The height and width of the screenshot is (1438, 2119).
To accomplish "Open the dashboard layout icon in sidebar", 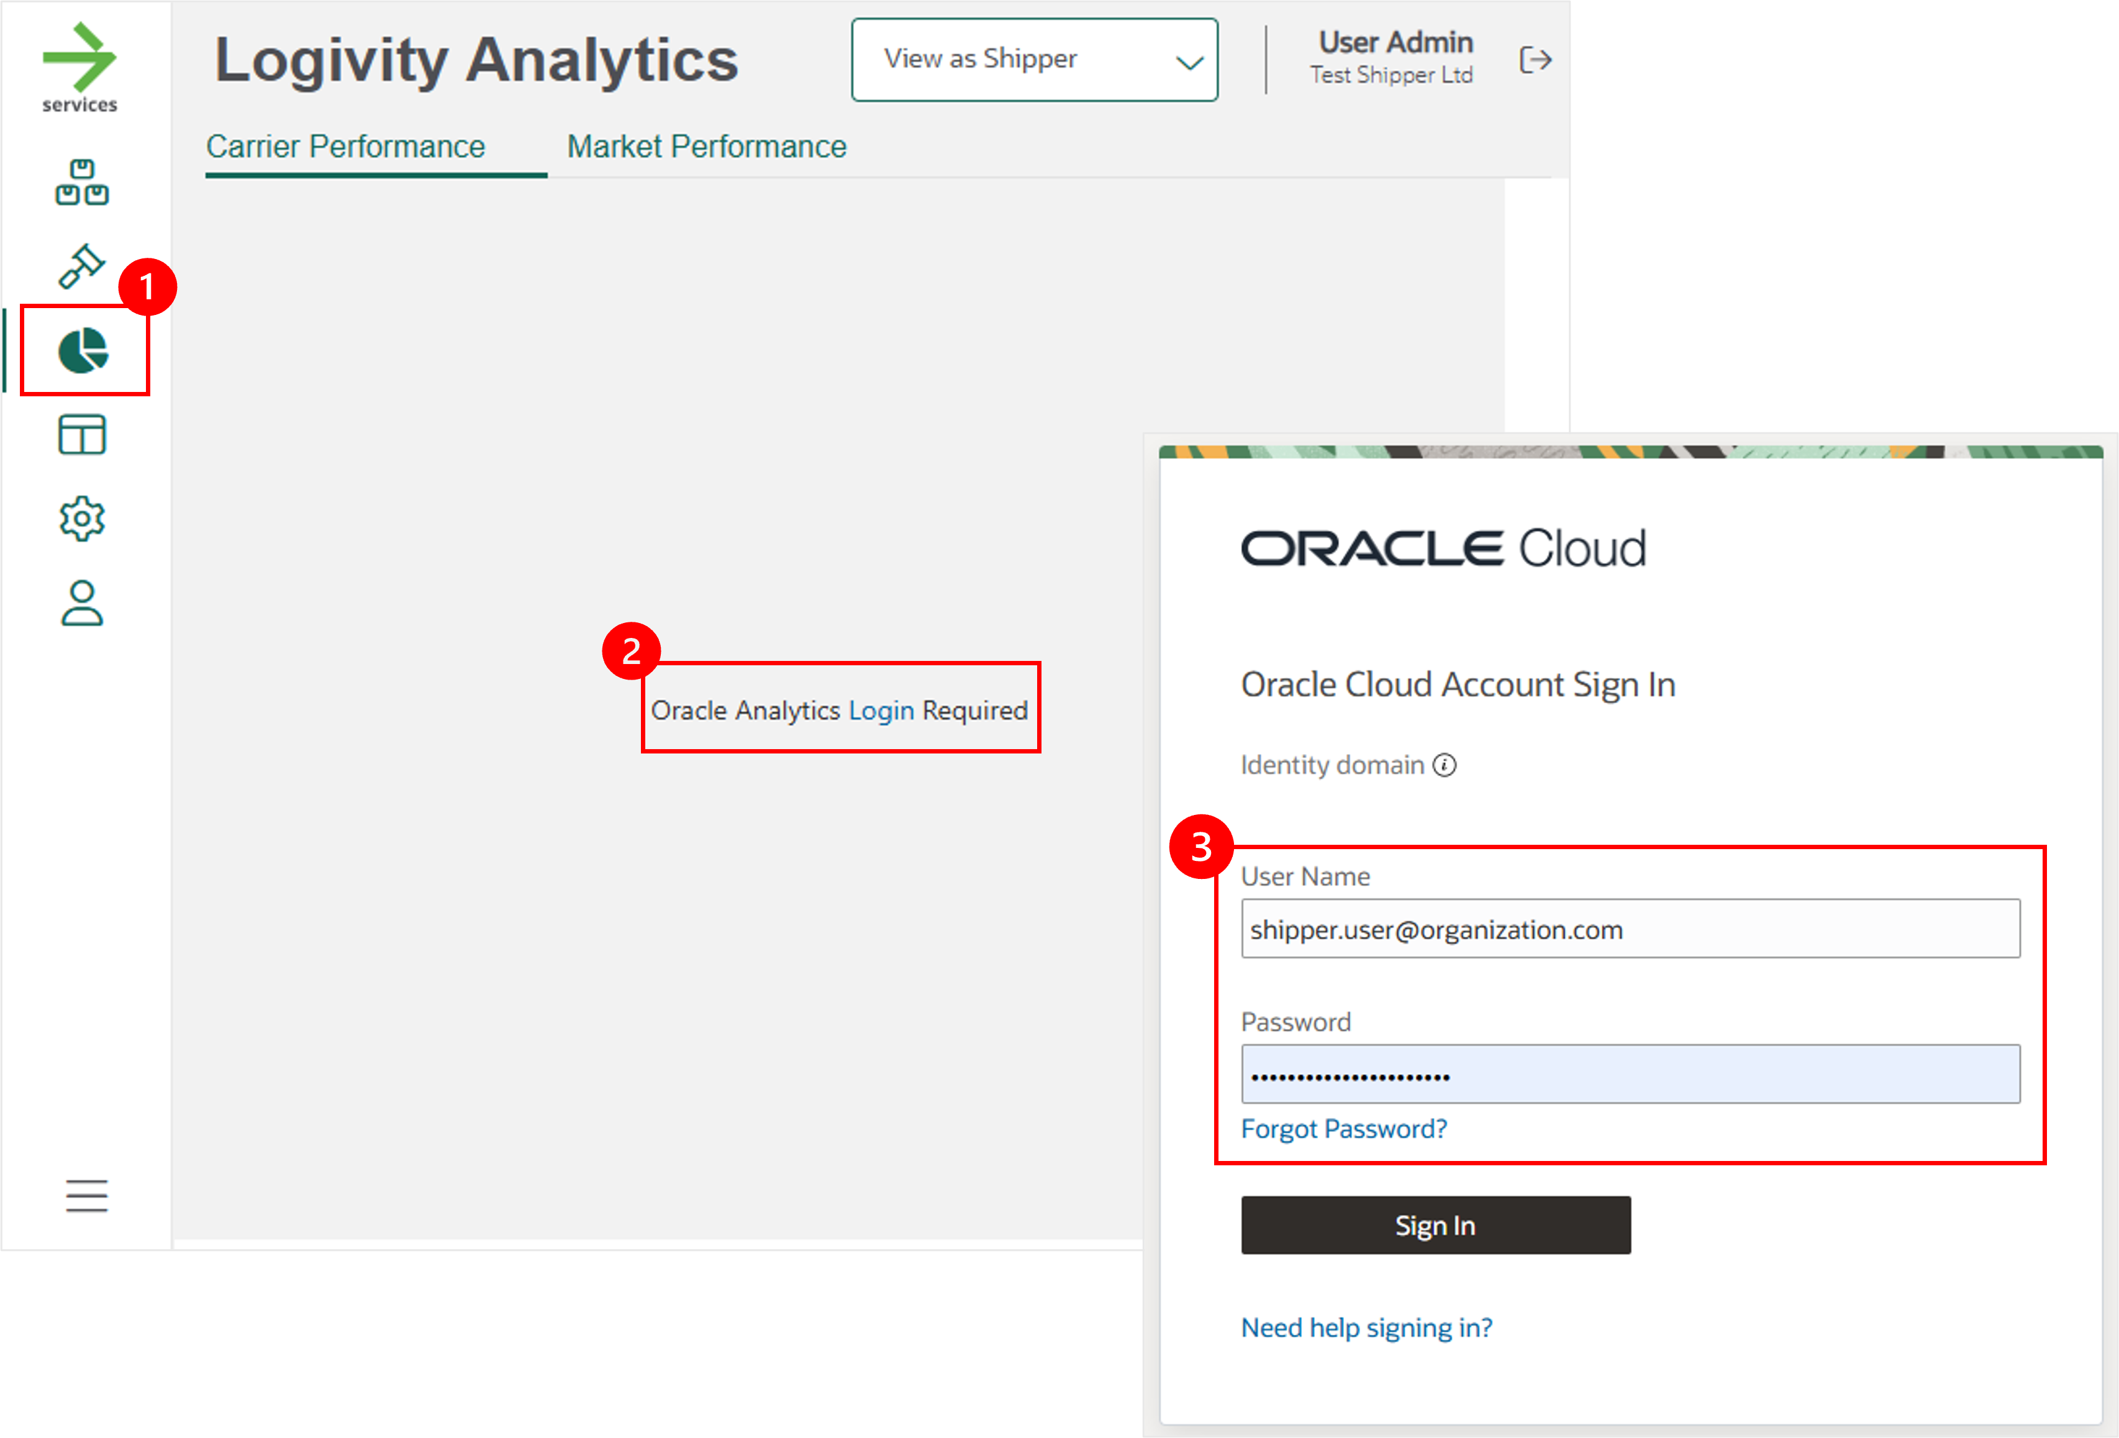I will point(82,435).
